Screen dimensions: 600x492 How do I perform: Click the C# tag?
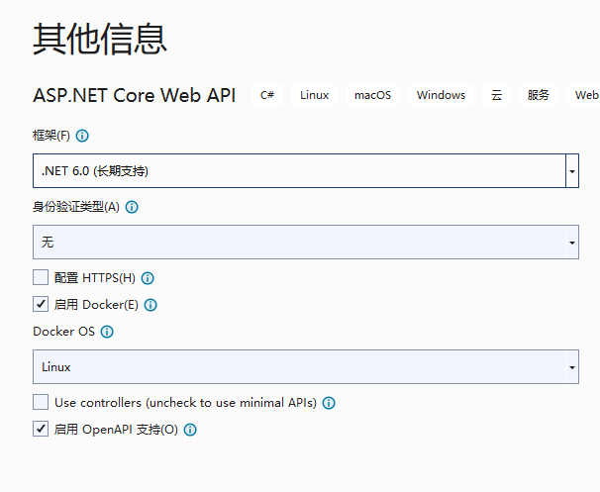[x=267, y=95]
